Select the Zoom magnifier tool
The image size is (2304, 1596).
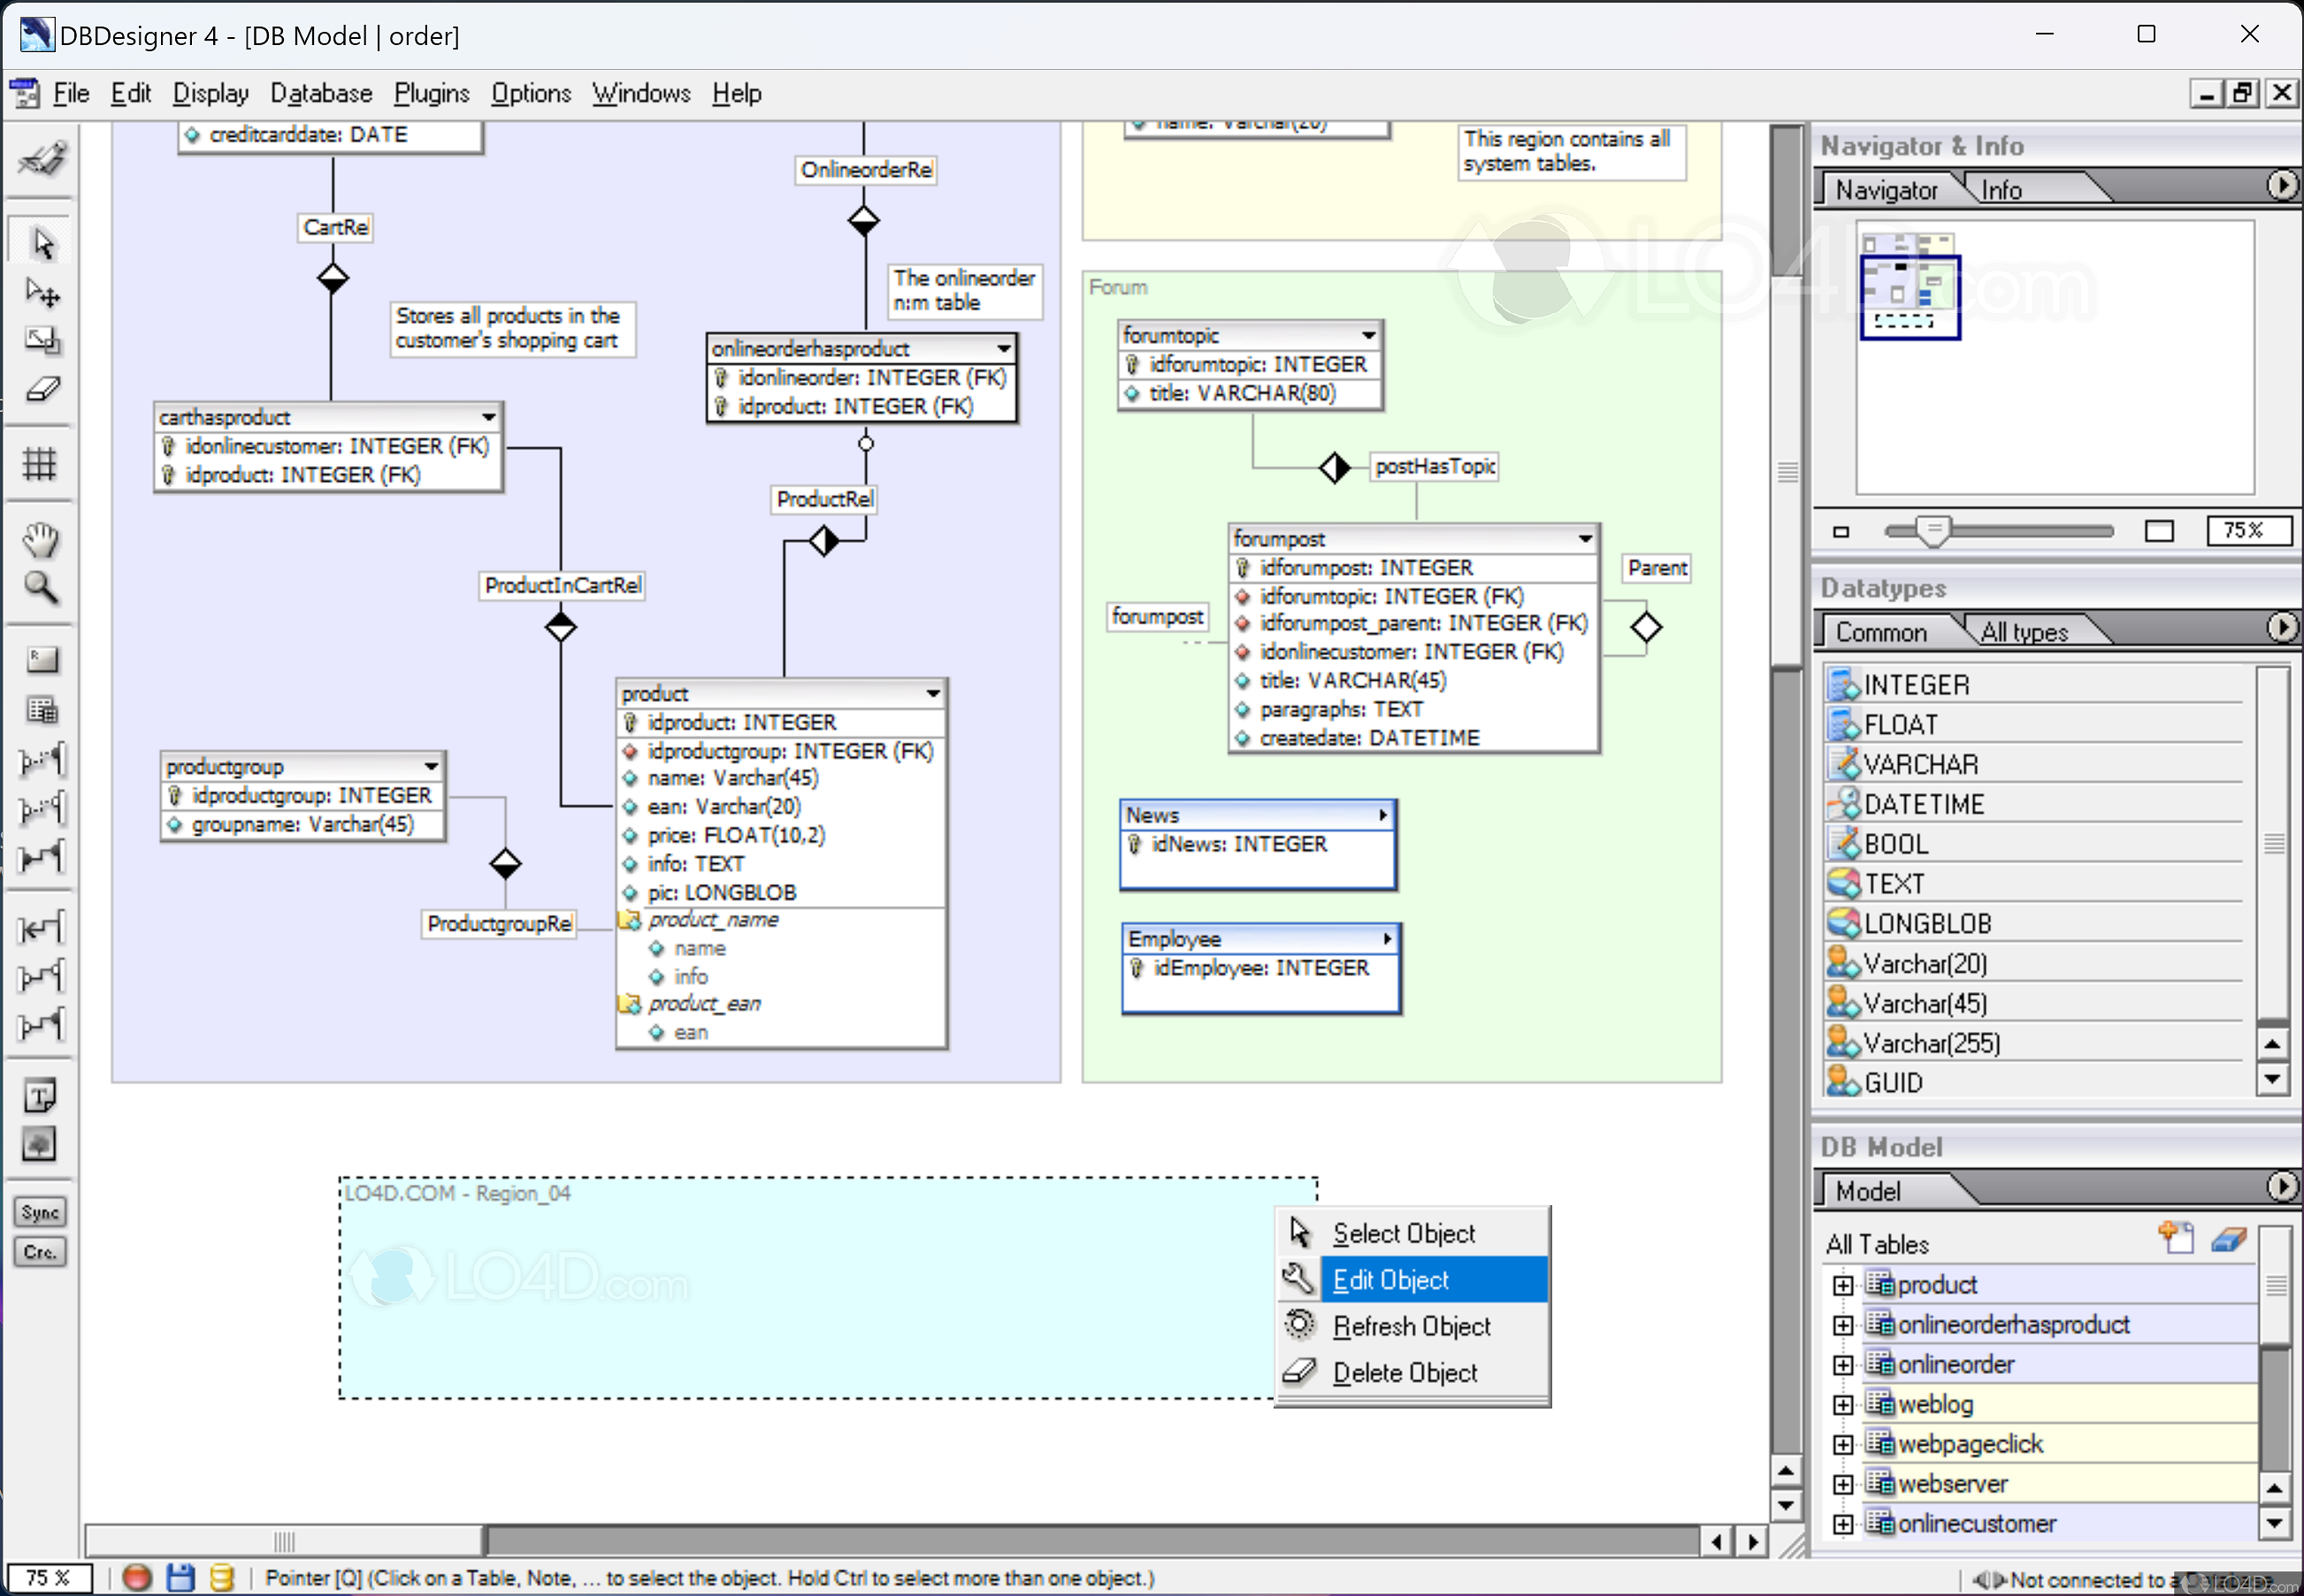(x=40, y=587)
